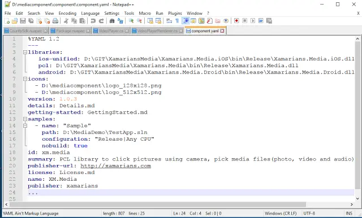Click the horizontal scrollbar thumb
362x218 pixels.
(158, 204)
